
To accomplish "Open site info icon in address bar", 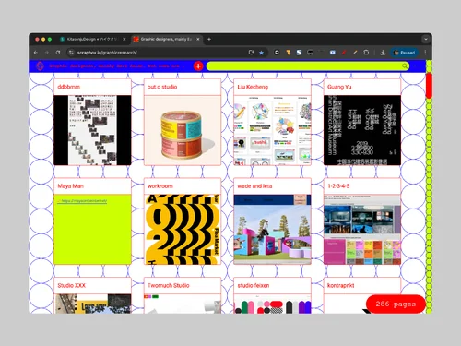I will (x=71, y=53).
